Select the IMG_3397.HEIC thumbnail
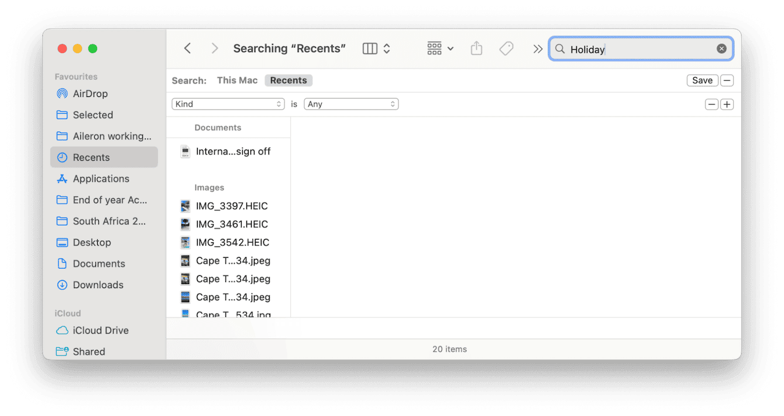The image size is (784, 416). coord(185,206)
